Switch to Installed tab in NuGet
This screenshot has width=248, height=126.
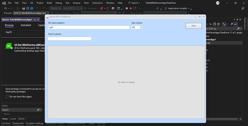(x=26, y=25)
